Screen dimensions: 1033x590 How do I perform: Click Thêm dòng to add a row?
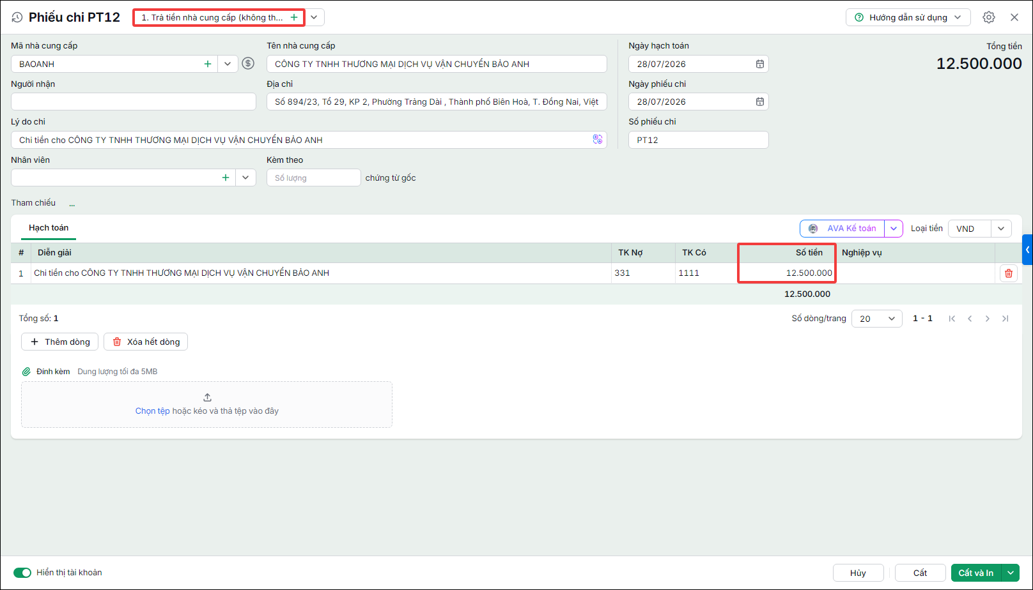60,342
